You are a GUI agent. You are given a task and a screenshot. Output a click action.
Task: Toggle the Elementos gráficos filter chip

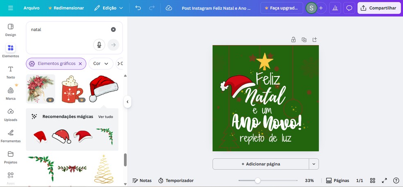(56, 63)
